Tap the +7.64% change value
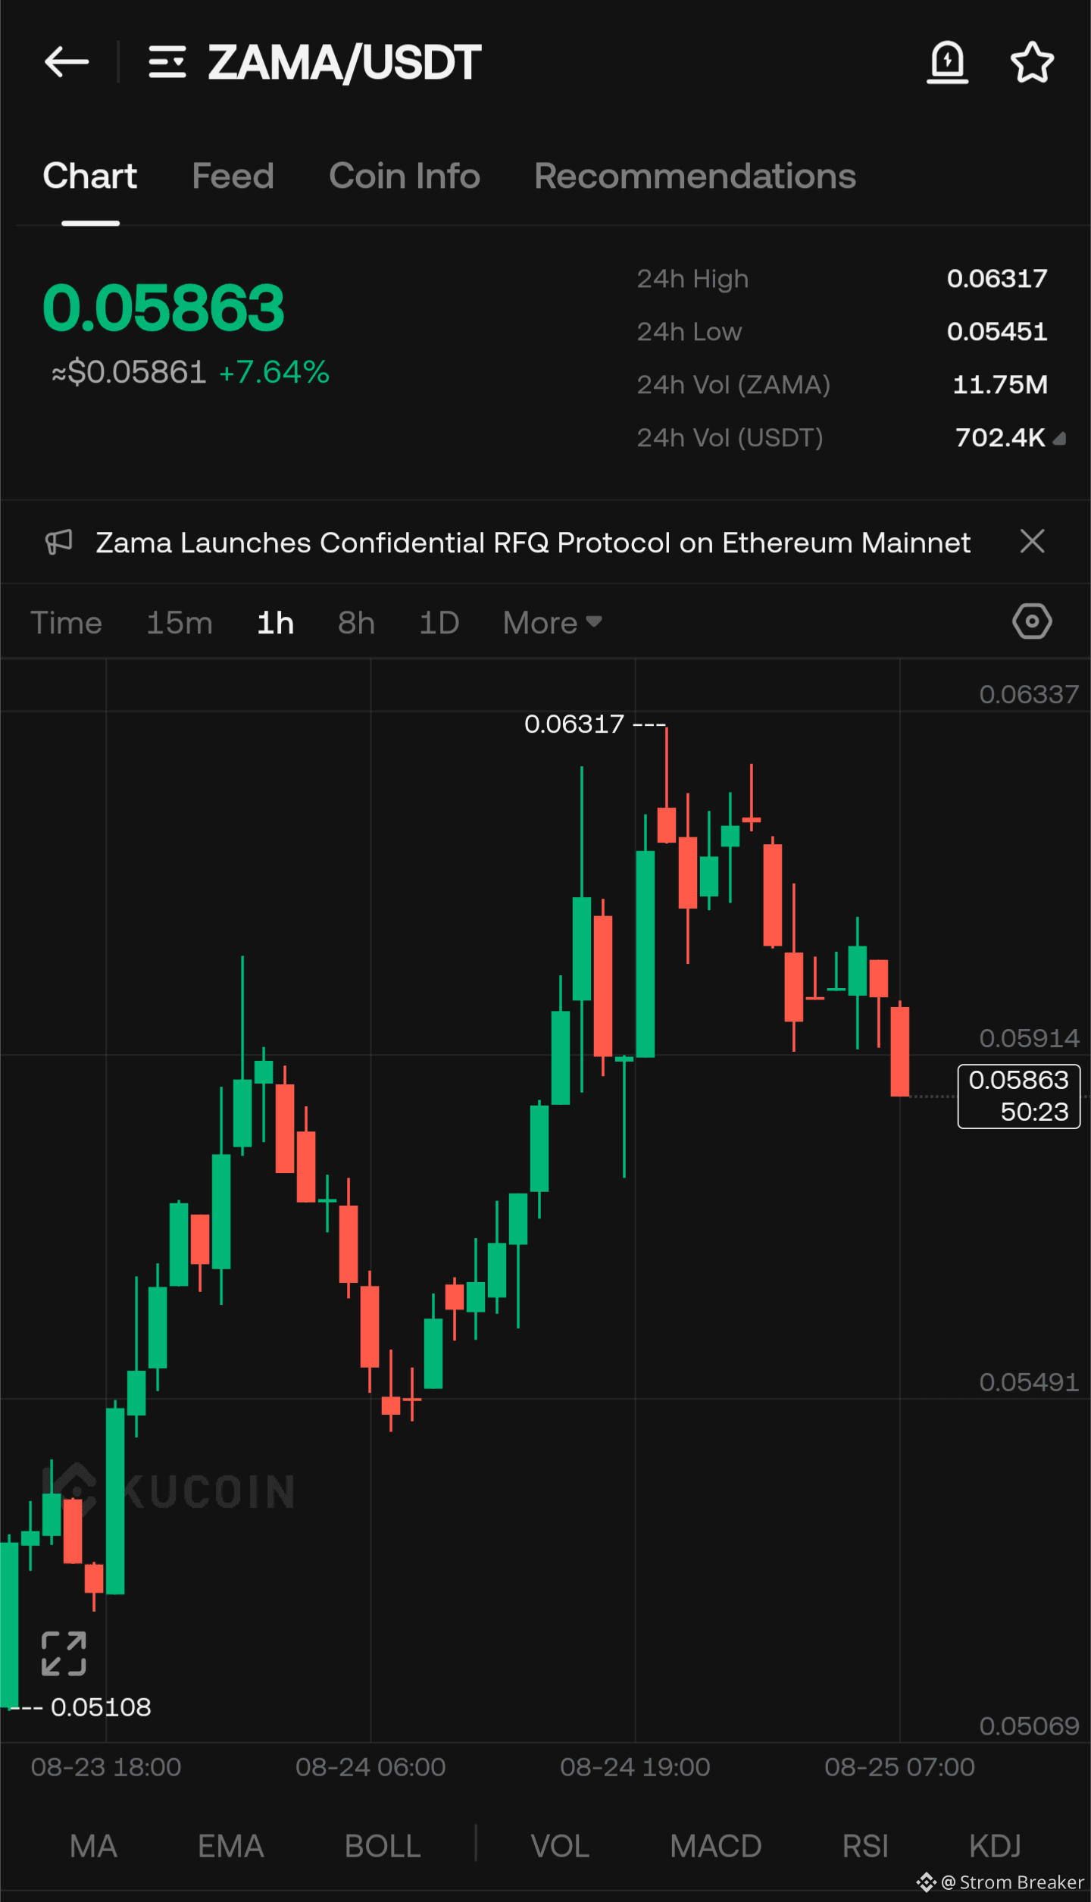The width and height of the screenshot is (1091, 1902). [274, 372]
